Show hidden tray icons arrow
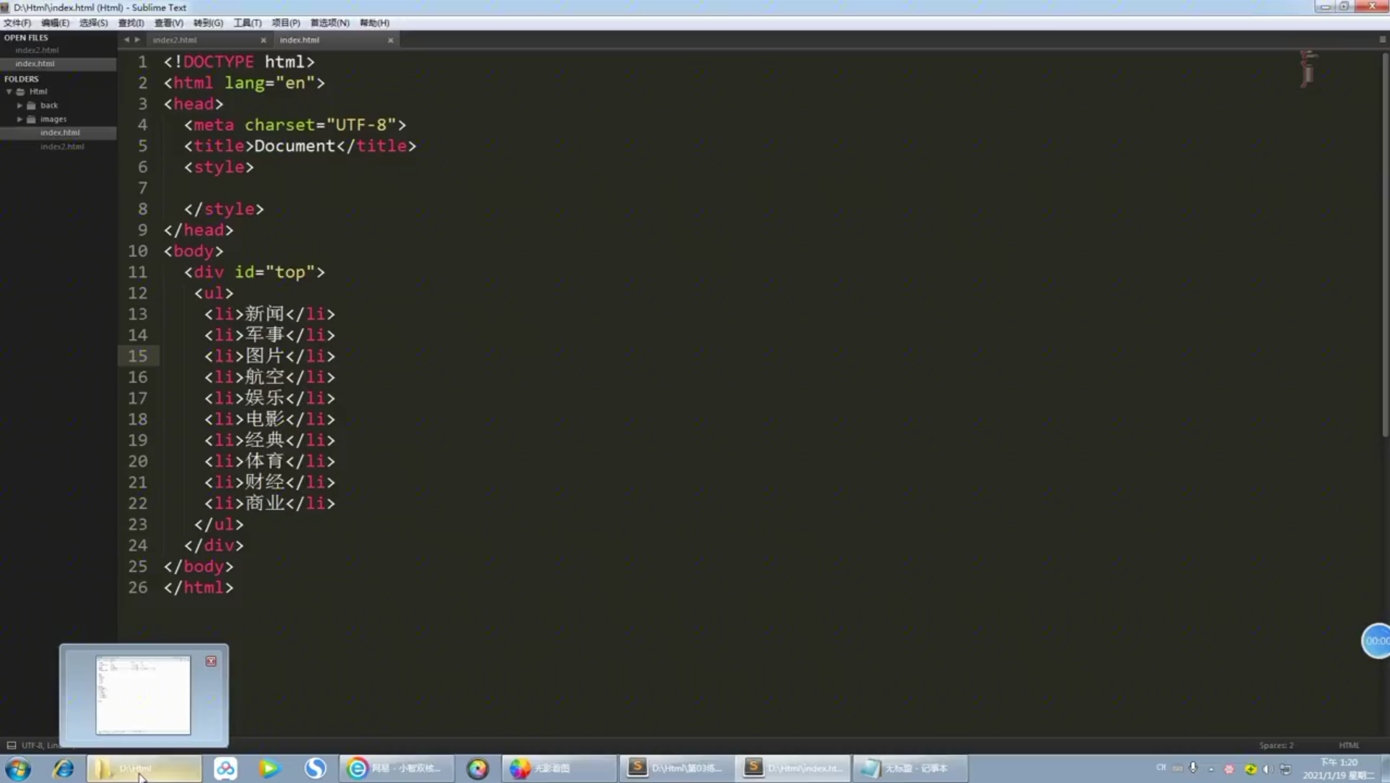 [x=1211, y=768]
